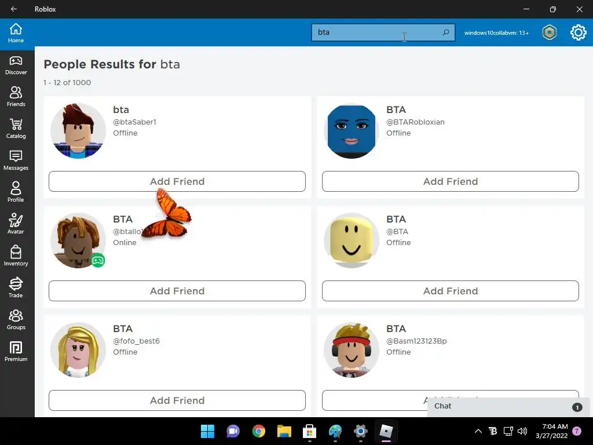
Task: Open the Groups page
Action: tap(16, 320)
